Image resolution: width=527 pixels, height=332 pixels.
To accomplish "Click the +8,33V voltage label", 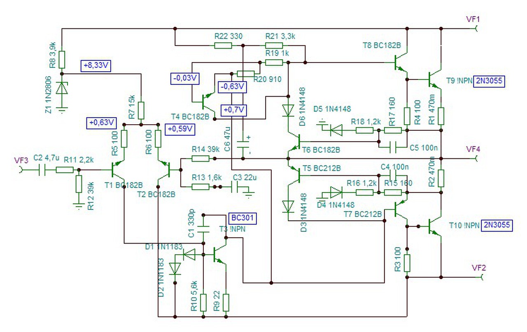I will coord(97,65).
